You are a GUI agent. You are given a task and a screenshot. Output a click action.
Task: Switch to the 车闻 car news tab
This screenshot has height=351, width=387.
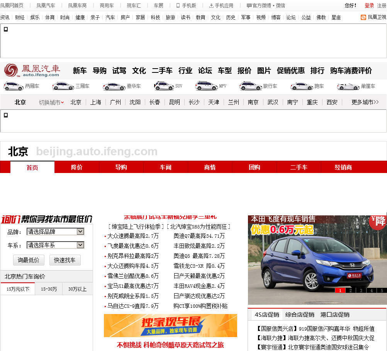tap(166, 167)
